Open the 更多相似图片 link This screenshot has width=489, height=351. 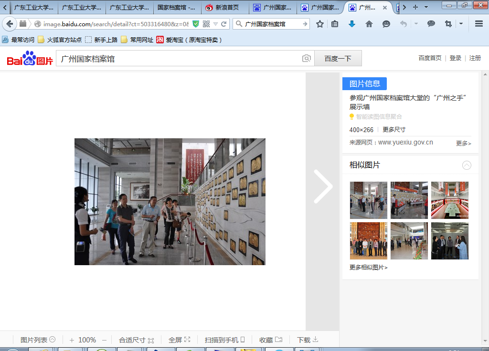[369, 268]
